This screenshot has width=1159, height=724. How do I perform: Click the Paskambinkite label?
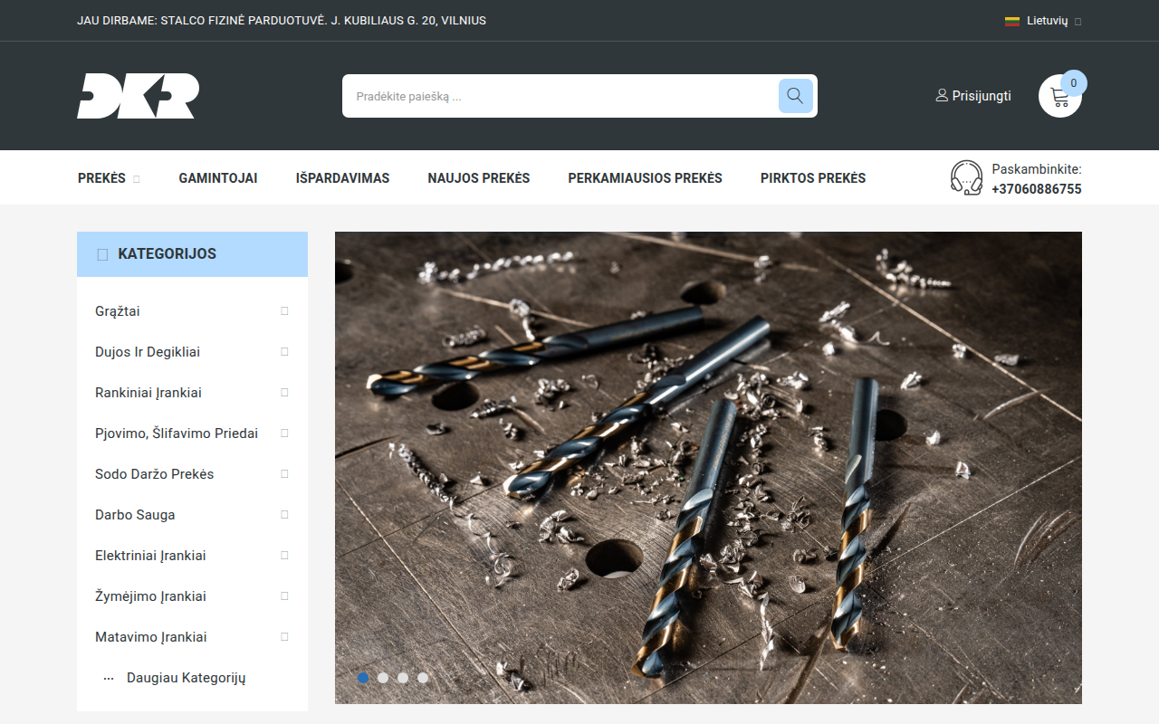point(1037,169)
